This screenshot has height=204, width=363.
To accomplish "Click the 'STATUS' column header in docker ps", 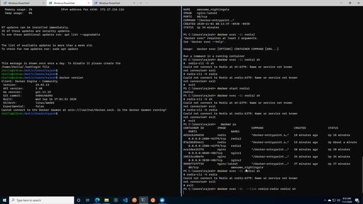I will point(333,128).
